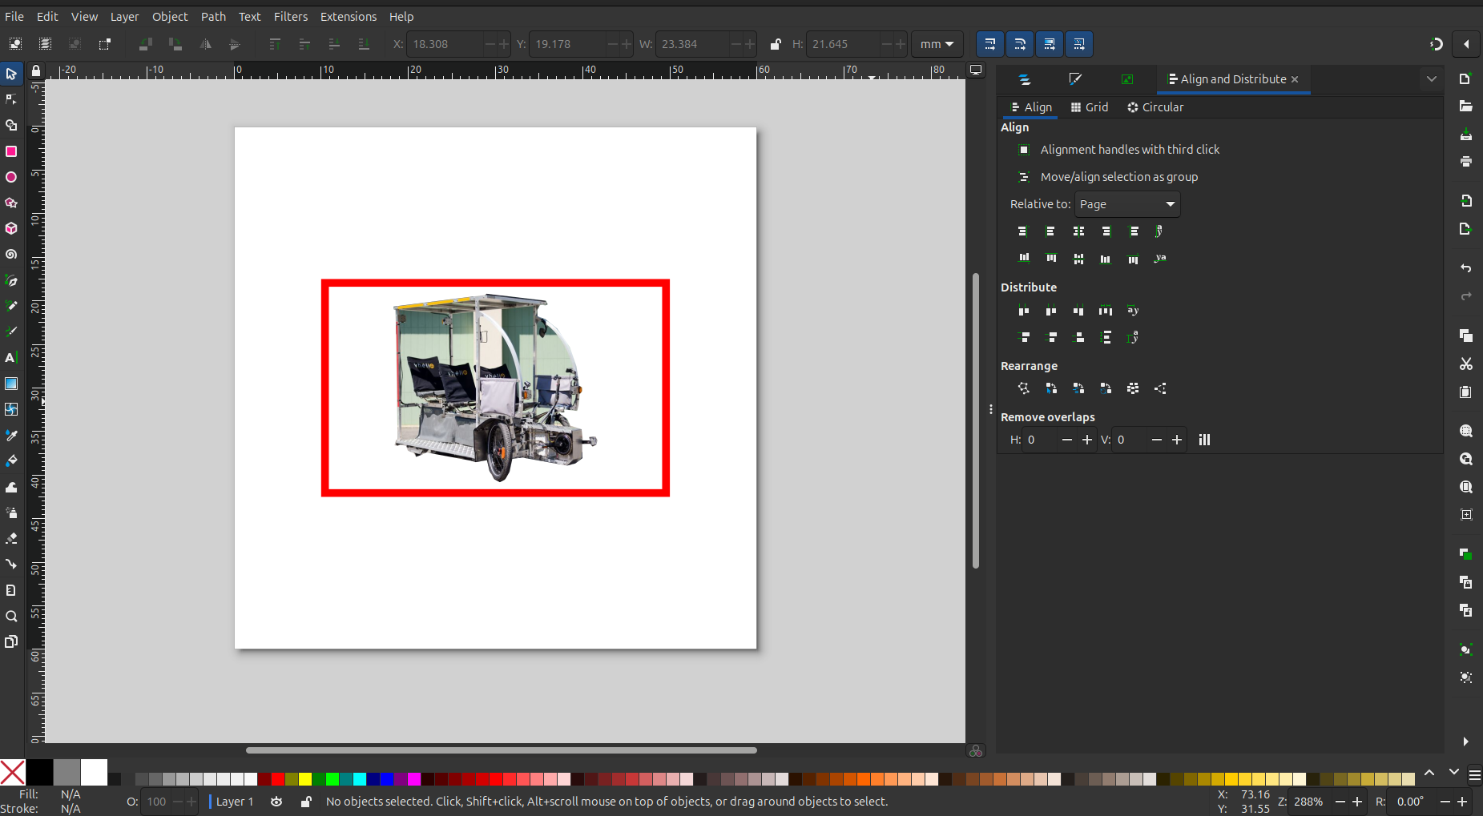Increase horizontal overlap H value
This screenshot has width=1483, height=816.
point(1087,440)
